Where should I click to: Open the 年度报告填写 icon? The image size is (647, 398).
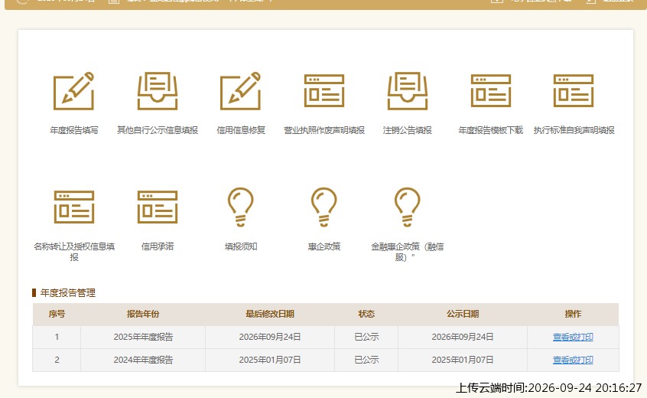click(74, 91)
